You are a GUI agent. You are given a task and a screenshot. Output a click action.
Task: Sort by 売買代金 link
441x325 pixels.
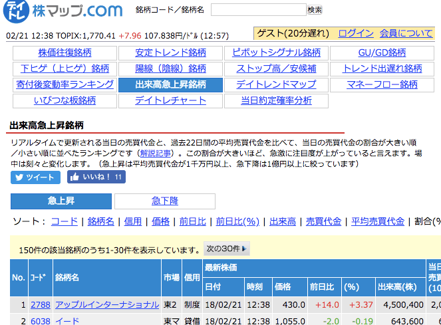(323, 221)
